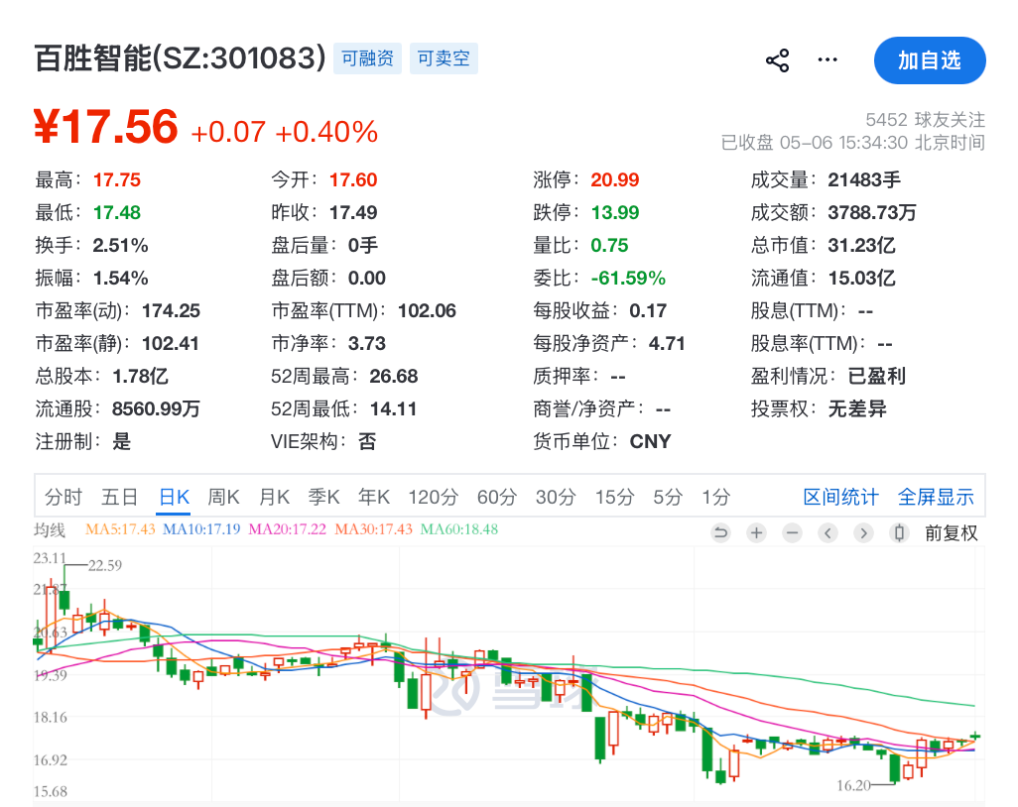Click the MA60:18.48 moving average label
Screen dimensions: 1018x807
pos(459,529)
